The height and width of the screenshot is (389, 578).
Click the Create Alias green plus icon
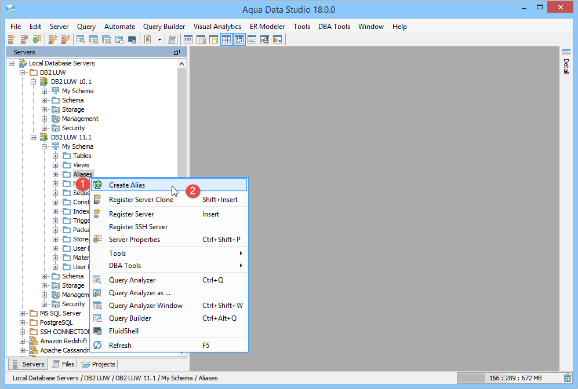point(97,185)
